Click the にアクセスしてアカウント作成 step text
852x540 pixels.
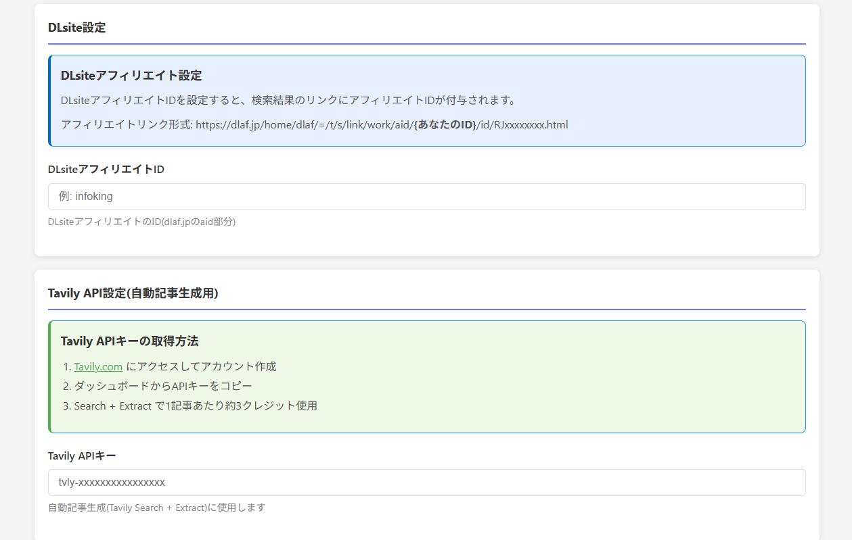[201, 366]
